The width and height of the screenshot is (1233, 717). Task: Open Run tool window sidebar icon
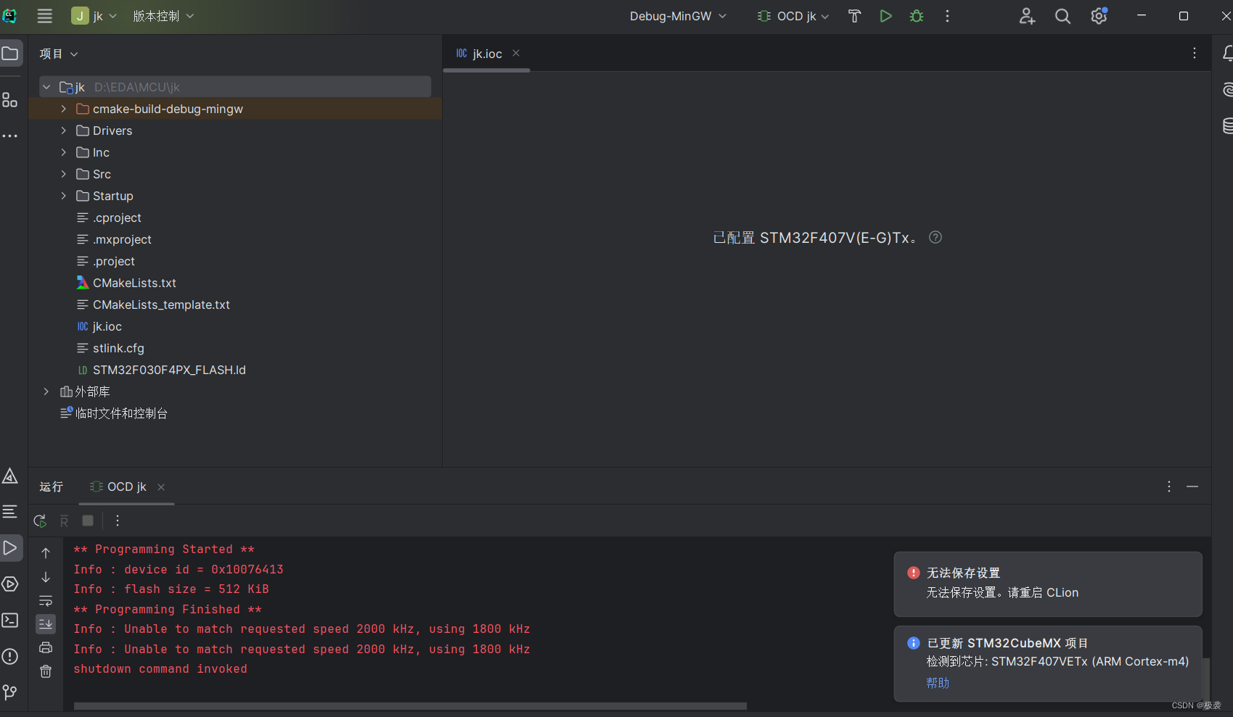click(10, 547)
